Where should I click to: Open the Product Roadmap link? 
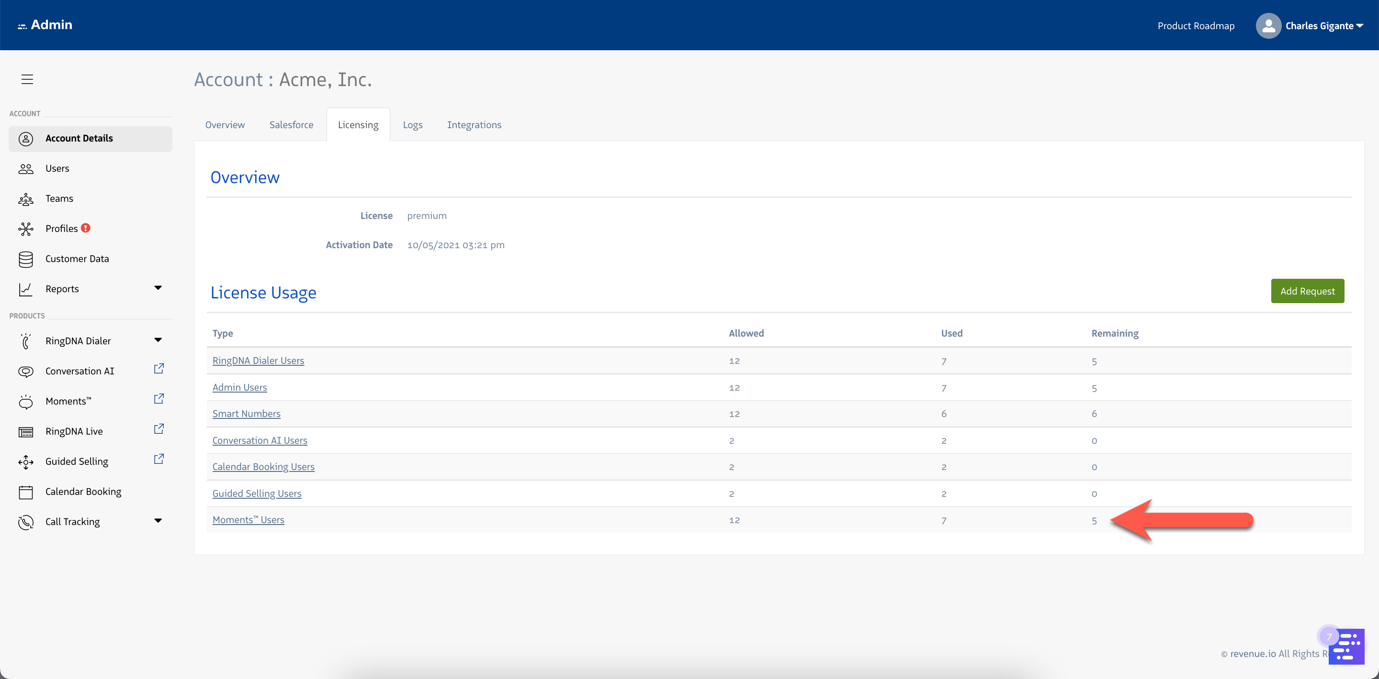1196,26
